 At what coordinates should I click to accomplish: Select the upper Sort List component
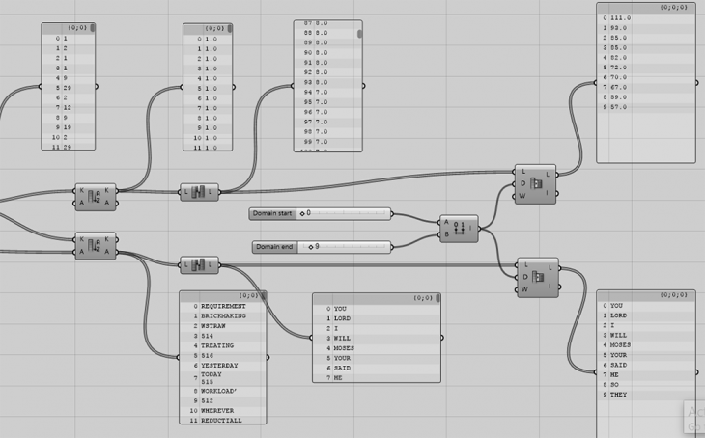click(x=96, y=196)
